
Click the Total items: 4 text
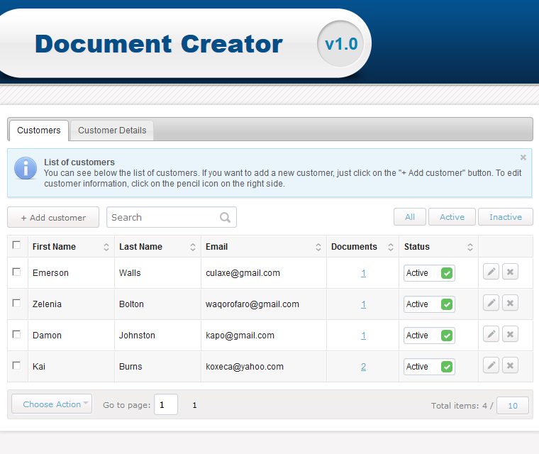pyautogui.click(x=459, y=406)
